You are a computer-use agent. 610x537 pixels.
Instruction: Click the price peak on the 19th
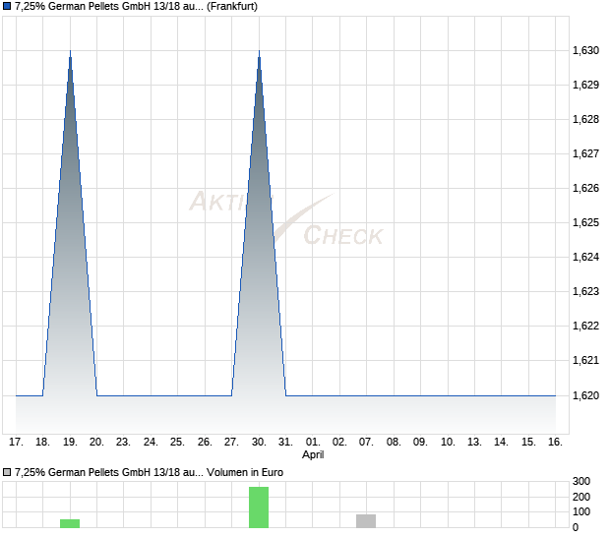(70, 51)
